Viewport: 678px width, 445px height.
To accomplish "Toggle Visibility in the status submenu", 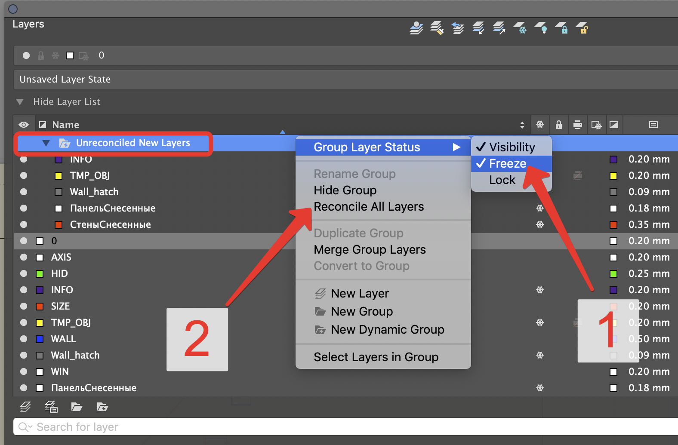I will [x=511, y=147].
